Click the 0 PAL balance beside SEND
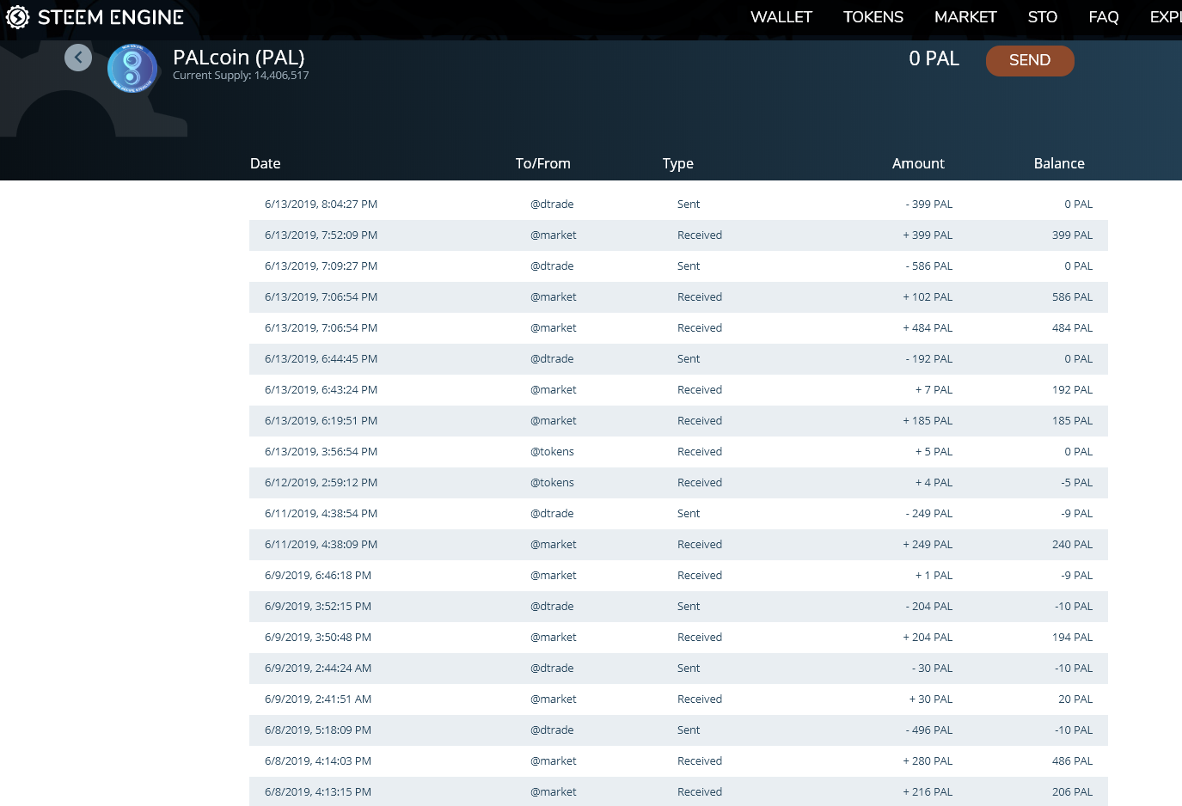Screen dimensions: 1182x806 934,58
